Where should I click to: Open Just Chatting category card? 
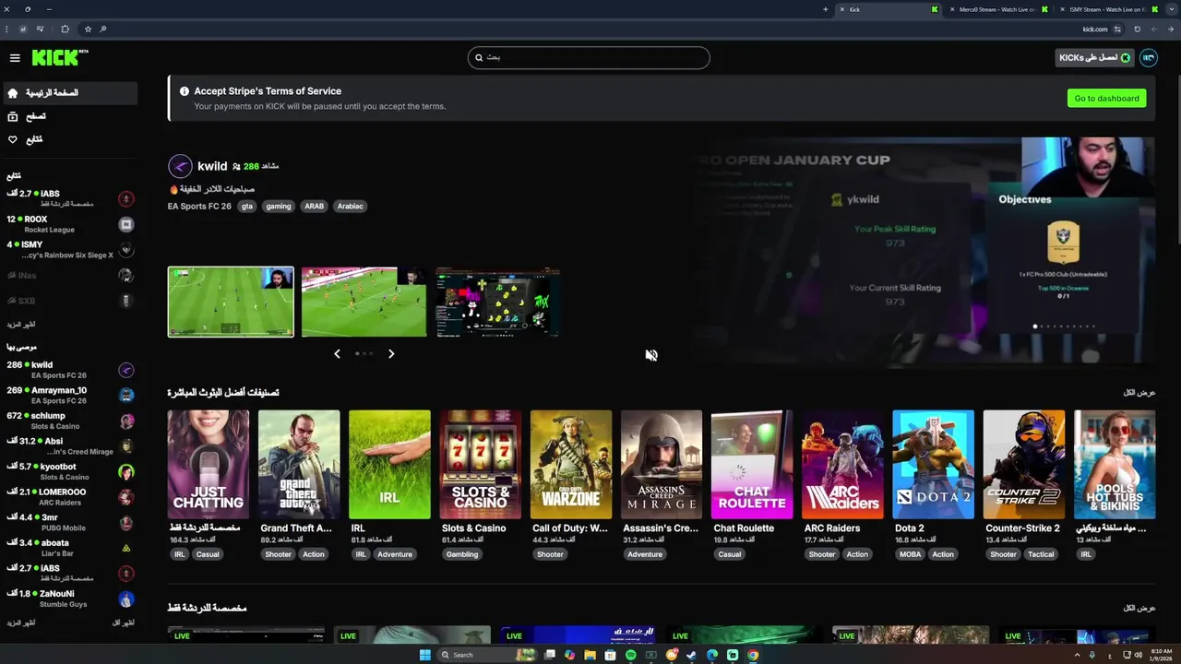[209, 465]
